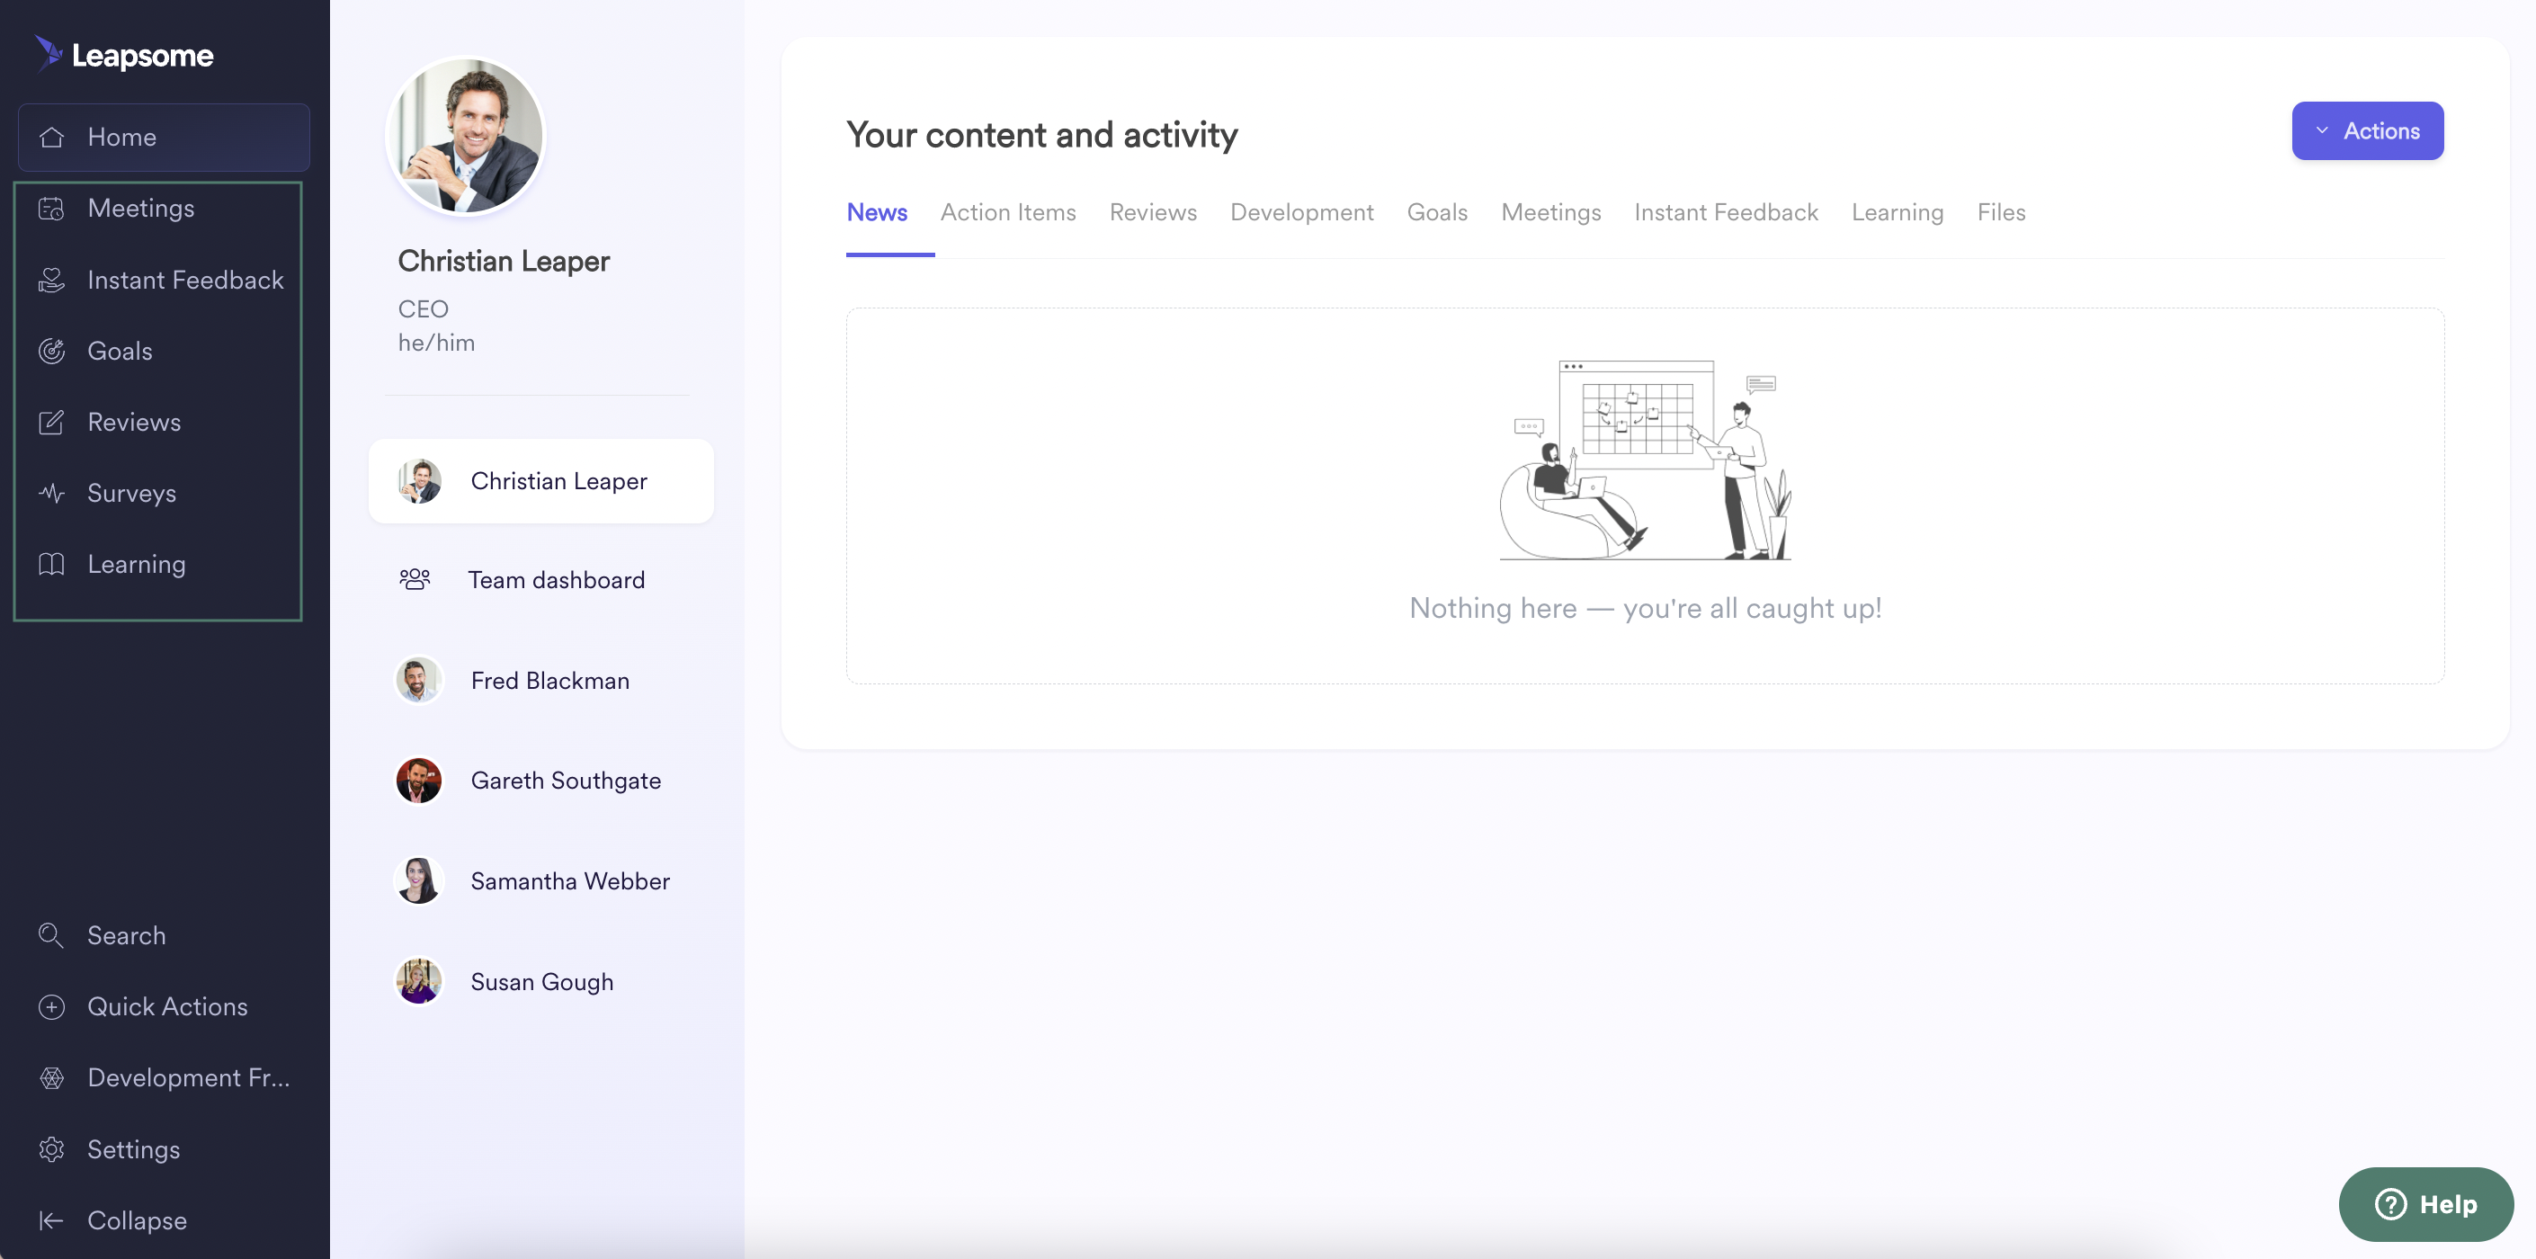Open the Files tab
The image size is (2536, 1259).
2000,212
